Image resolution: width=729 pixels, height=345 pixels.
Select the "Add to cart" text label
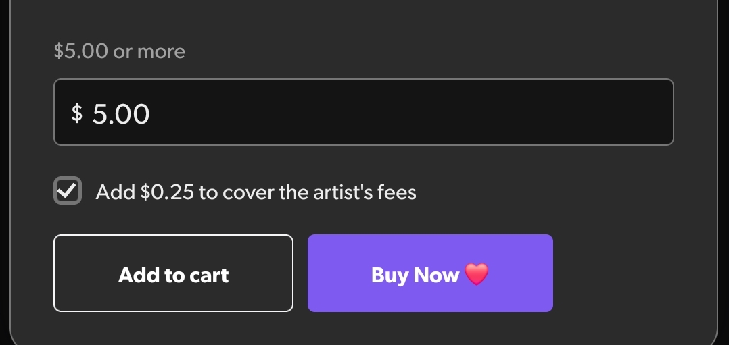pos(173,275)
